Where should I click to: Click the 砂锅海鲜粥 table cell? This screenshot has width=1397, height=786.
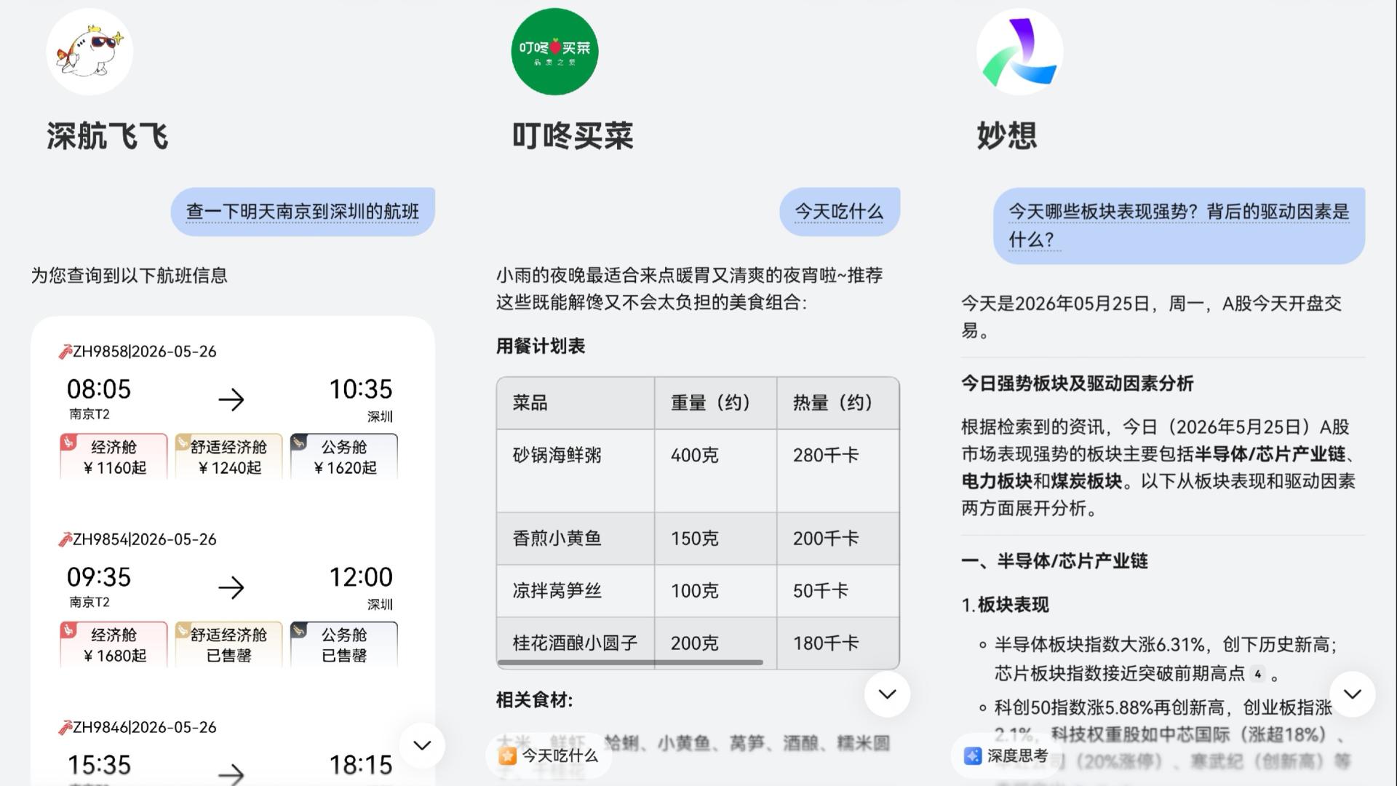(x=576, y=471)
